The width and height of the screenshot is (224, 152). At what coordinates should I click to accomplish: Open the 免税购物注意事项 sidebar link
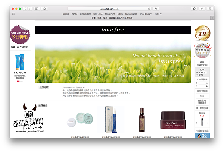click(x=202, y=102)
